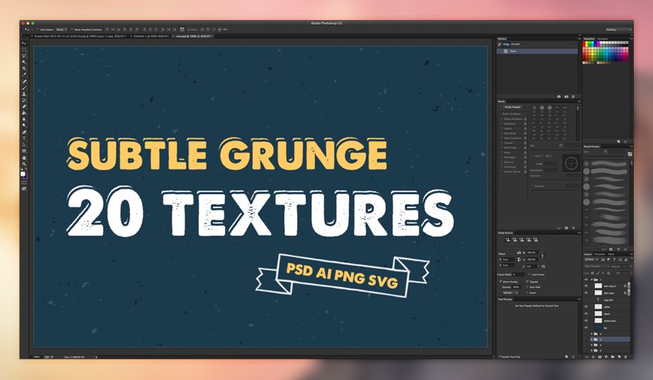The height and width of the screenshot is (380, 653).
Task: Select the Crop tool
Action: click(x=24, y=68)
